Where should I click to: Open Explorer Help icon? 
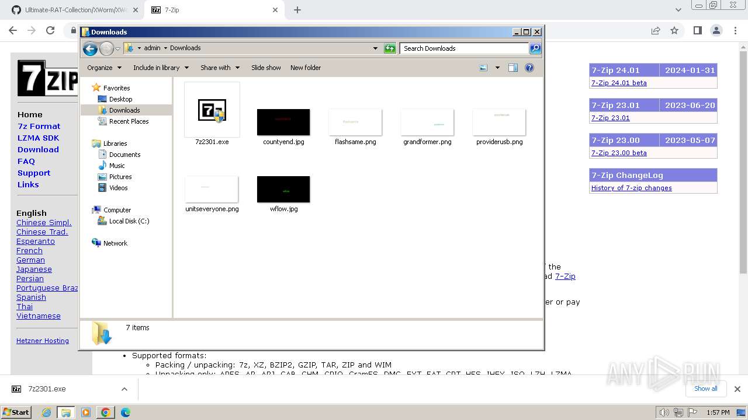(x=529, y=68)
